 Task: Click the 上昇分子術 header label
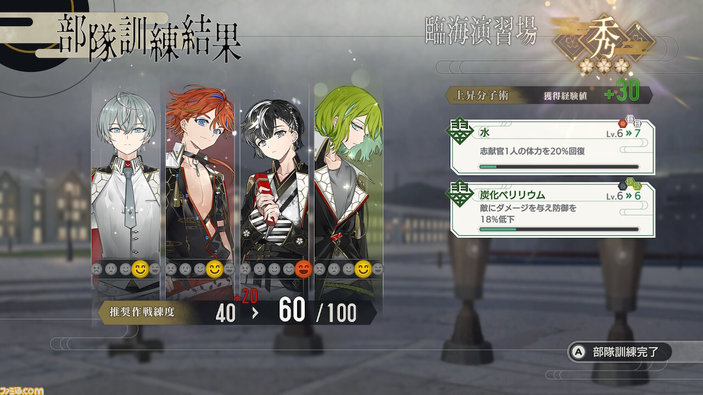tap(473, 95)
